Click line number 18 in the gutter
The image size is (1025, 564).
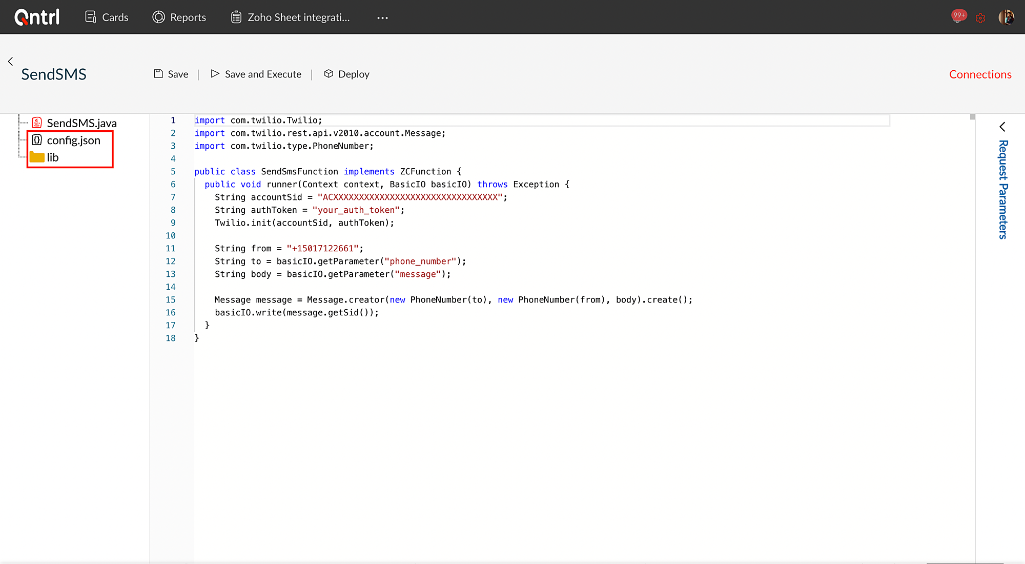171,338
